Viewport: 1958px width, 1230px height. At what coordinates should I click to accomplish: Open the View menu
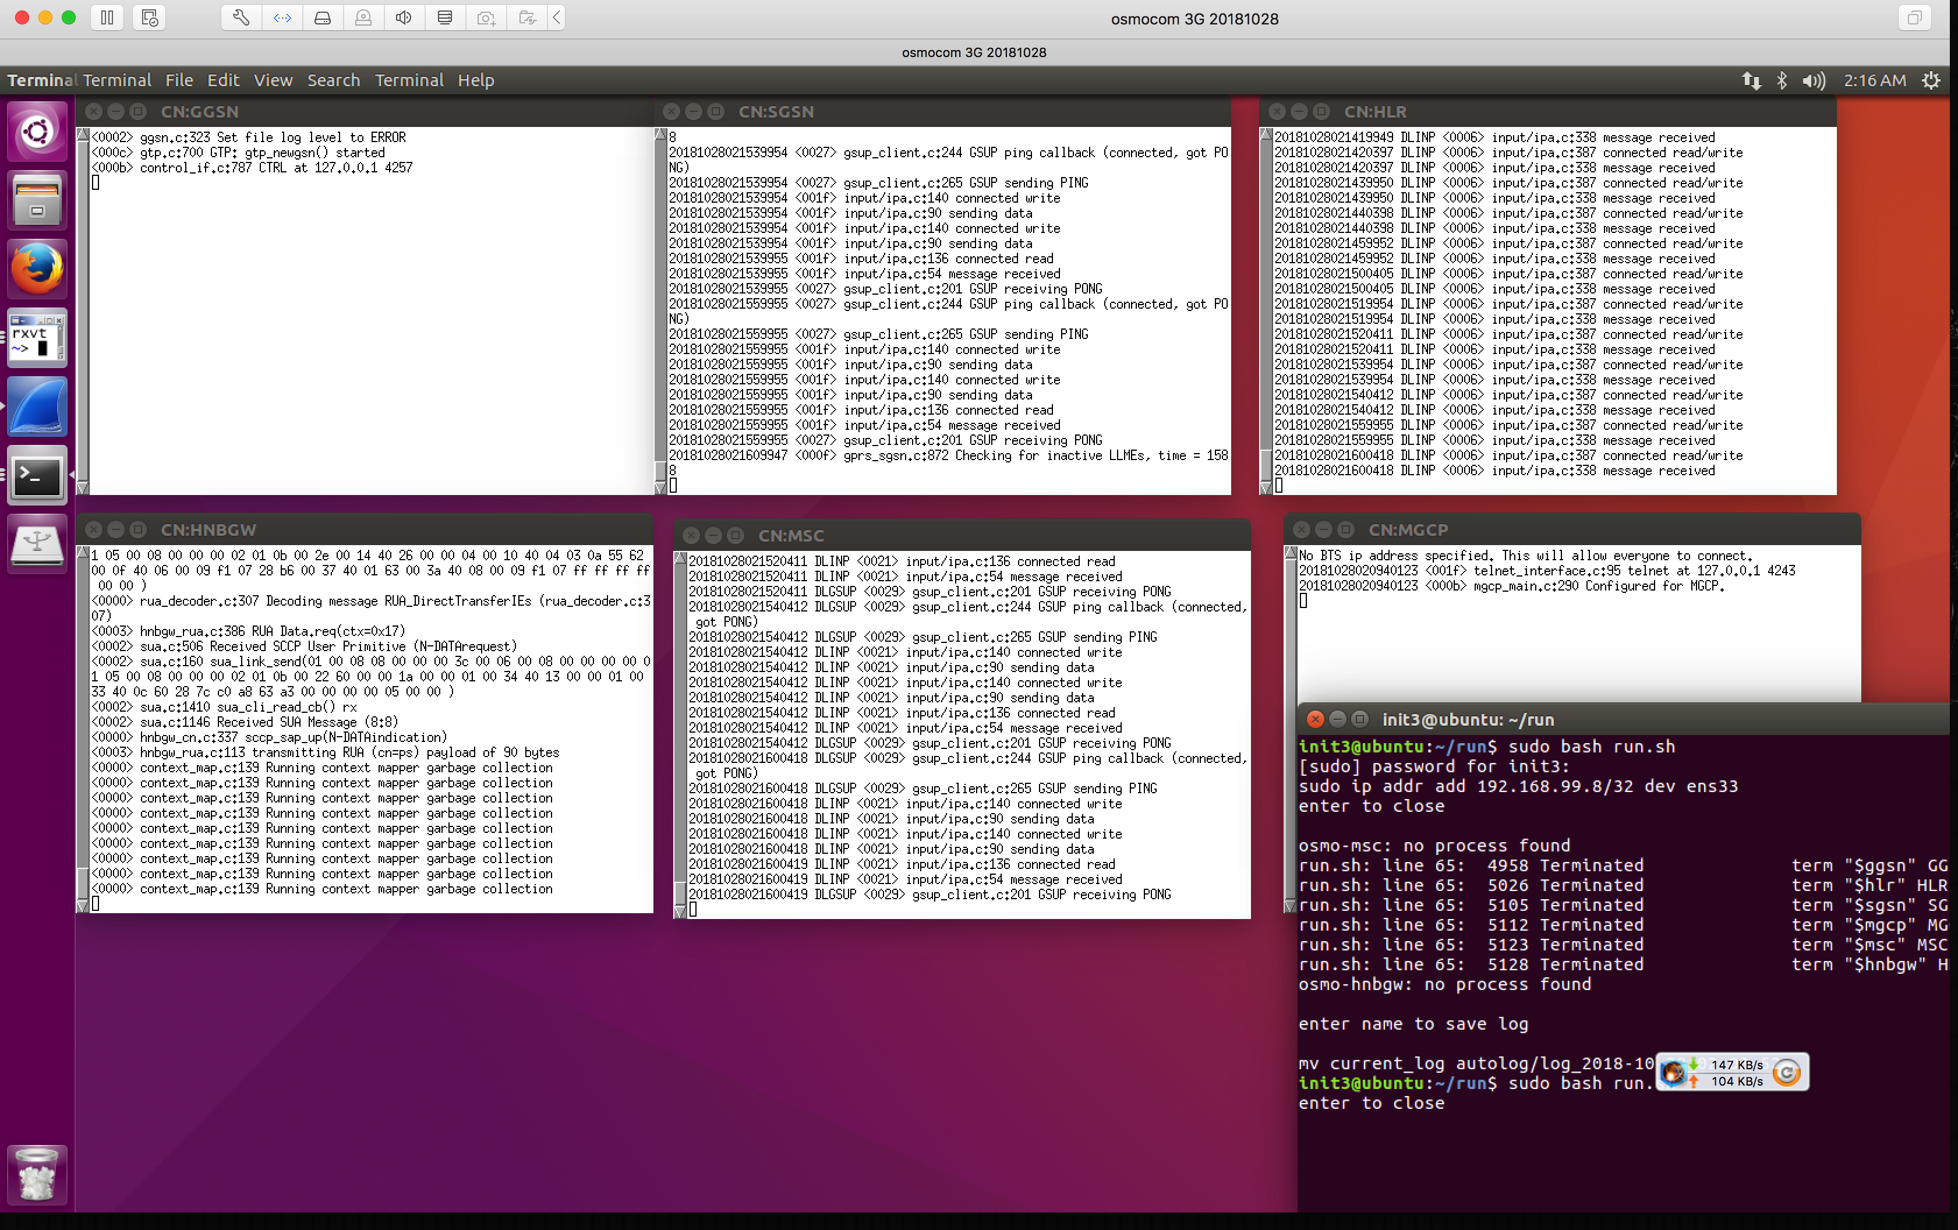pos(273,80)
